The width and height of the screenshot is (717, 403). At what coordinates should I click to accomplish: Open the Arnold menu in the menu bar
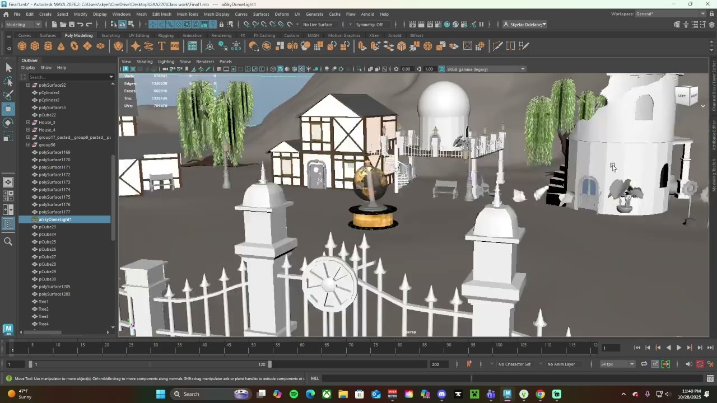(x=367, y=14)
